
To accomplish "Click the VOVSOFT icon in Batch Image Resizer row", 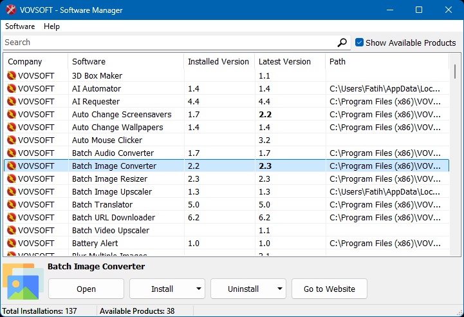I will [12, 178].
